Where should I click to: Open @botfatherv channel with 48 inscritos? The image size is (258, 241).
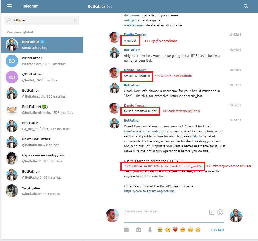point(42,191)
